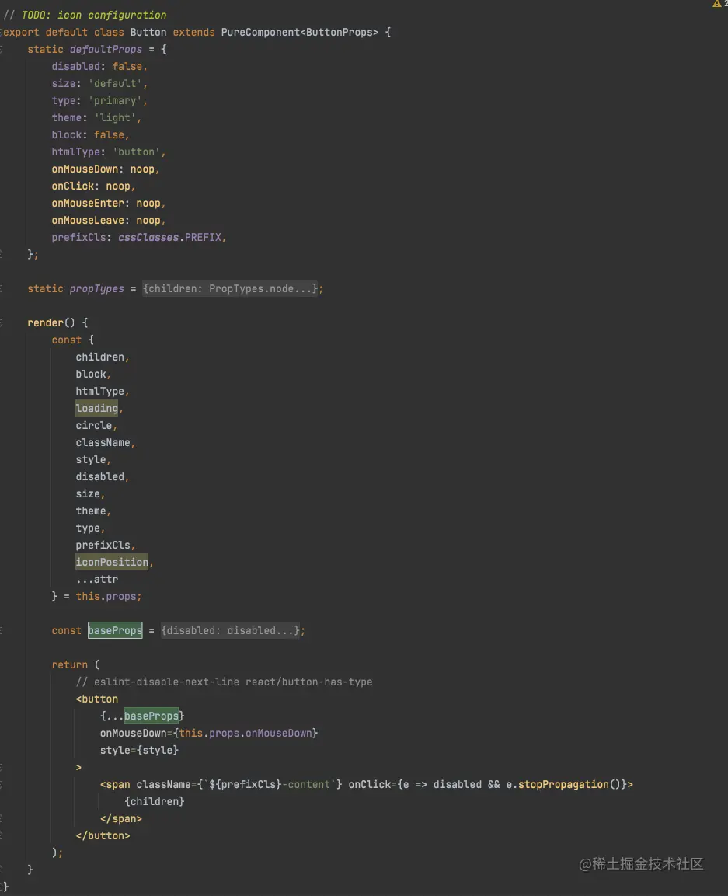Click the '...attr' rest element

(96, 579)
